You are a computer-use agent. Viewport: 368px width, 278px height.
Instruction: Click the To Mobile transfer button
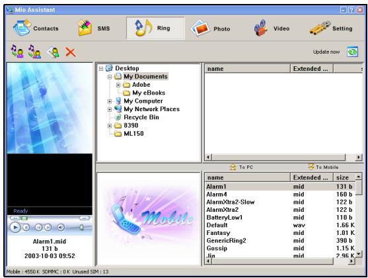click(x=323, y=167)
